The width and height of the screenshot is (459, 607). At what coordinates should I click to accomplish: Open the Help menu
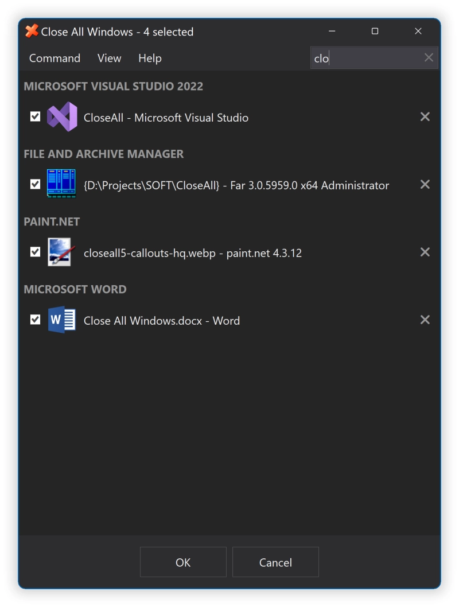pyautogui.click(x=150, y=59)
